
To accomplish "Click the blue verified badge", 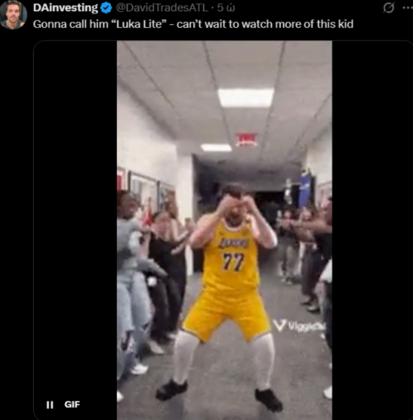I will click(106, 9).
